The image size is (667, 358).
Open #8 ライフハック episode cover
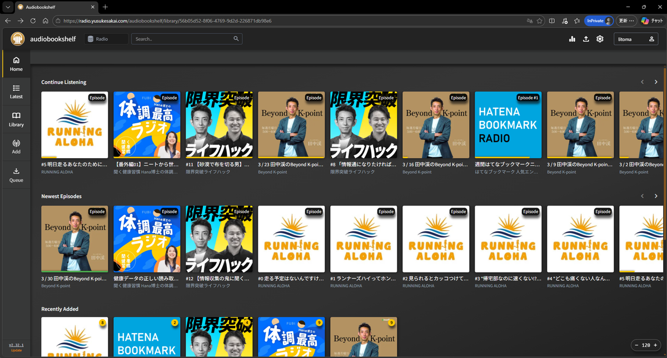[364, 125]
